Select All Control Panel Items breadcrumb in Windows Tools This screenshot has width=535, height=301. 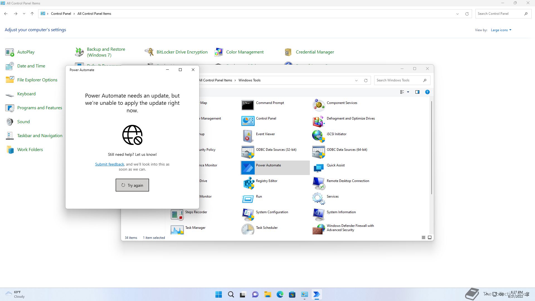tap(215, 80)
